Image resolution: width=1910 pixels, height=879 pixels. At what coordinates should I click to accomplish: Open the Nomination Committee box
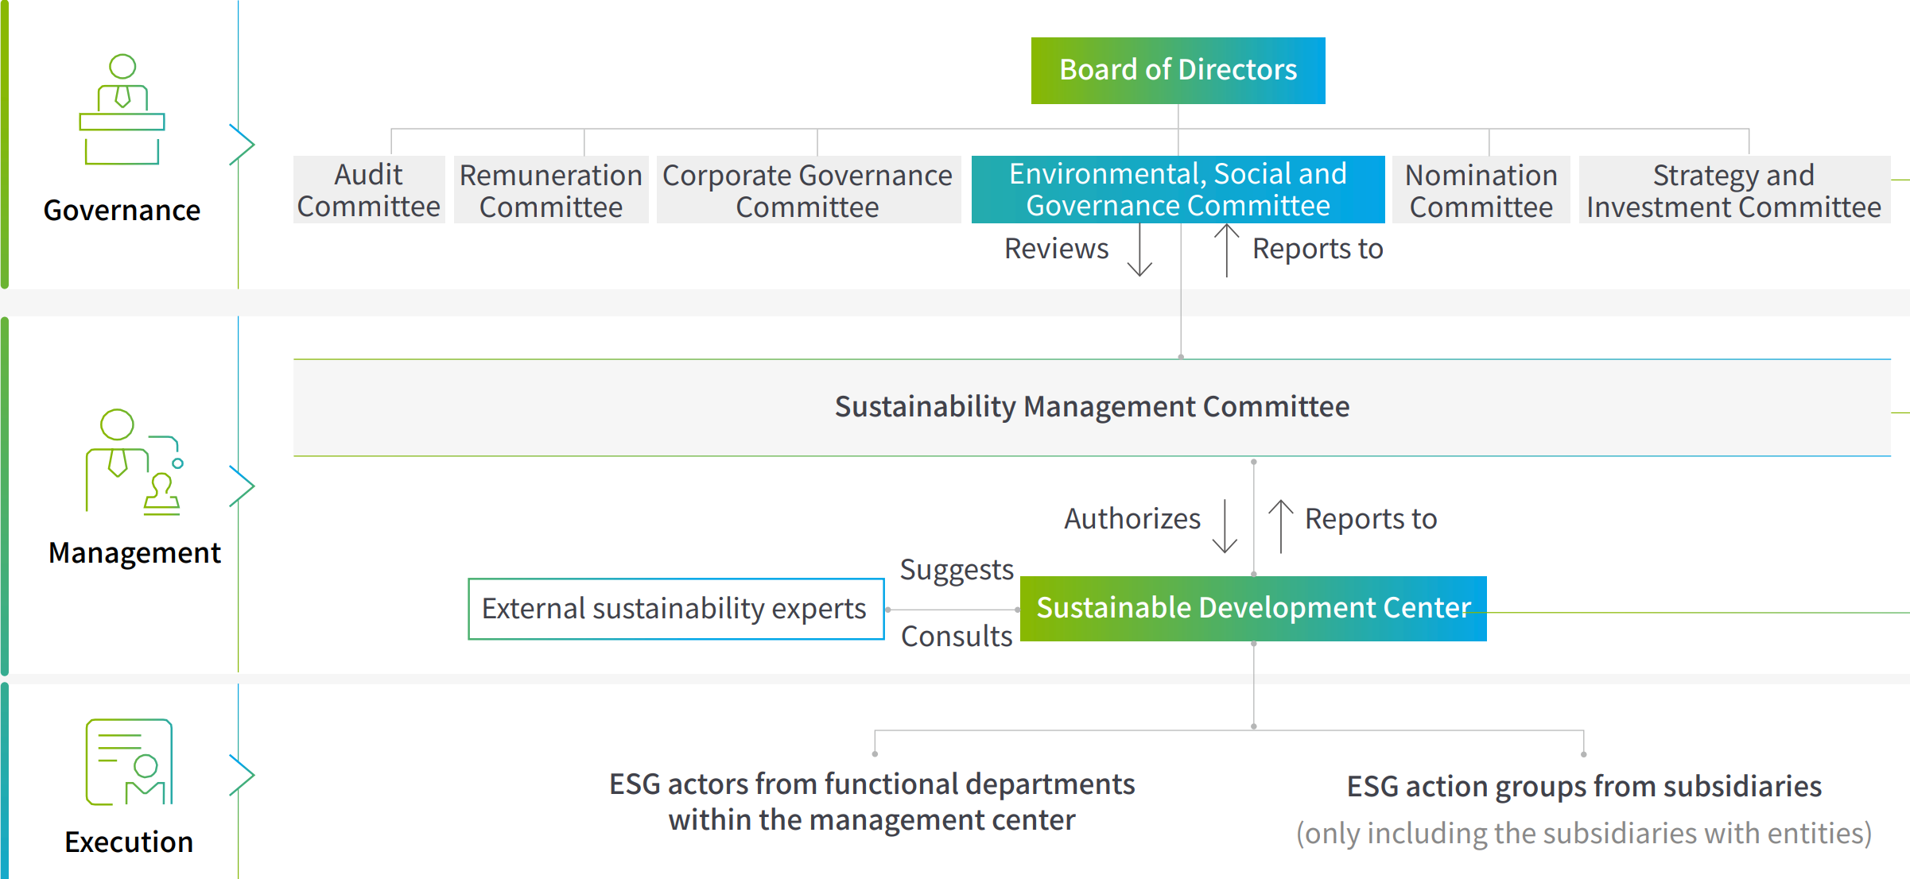pyautogui.click(x=1481, y=190)
